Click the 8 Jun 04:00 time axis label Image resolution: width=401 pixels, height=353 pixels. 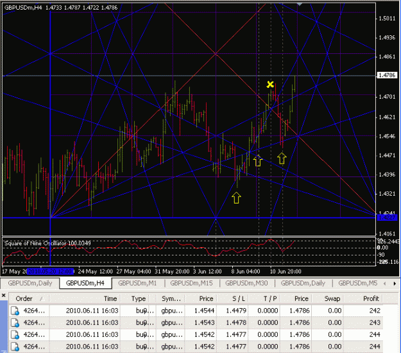pos(246,271)
